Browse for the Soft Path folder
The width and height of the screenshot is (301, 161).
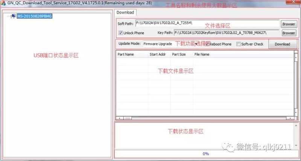click(289, 24)
